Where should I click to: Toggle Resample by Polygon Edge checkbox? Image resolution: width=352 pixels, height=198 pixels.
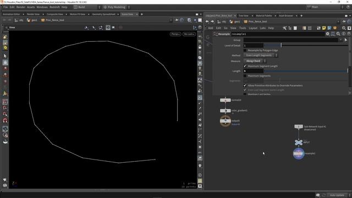[245, 51]
